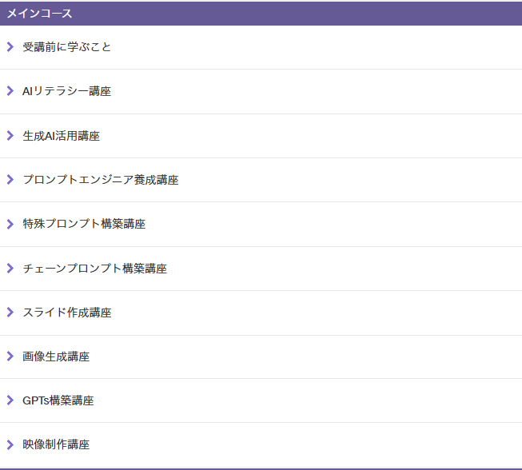
Task: Select the 生成AI活用講座 label
Action: pos(62,136)
